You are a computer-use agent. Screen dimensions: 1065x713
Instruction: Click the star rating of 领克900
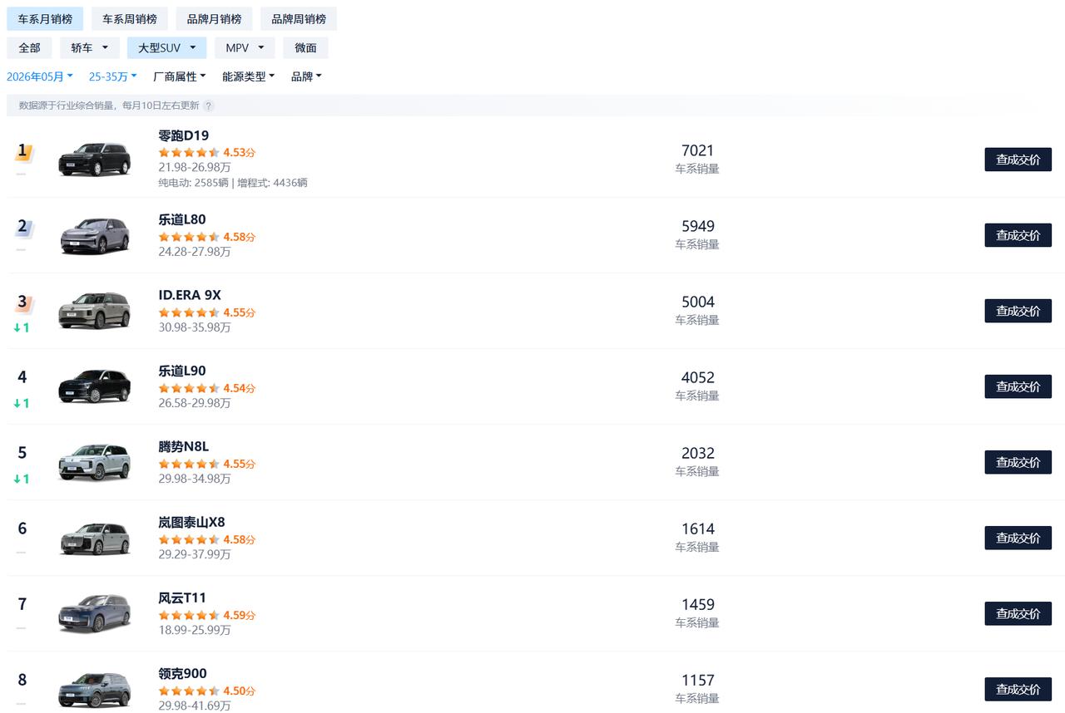pos(189,691)
